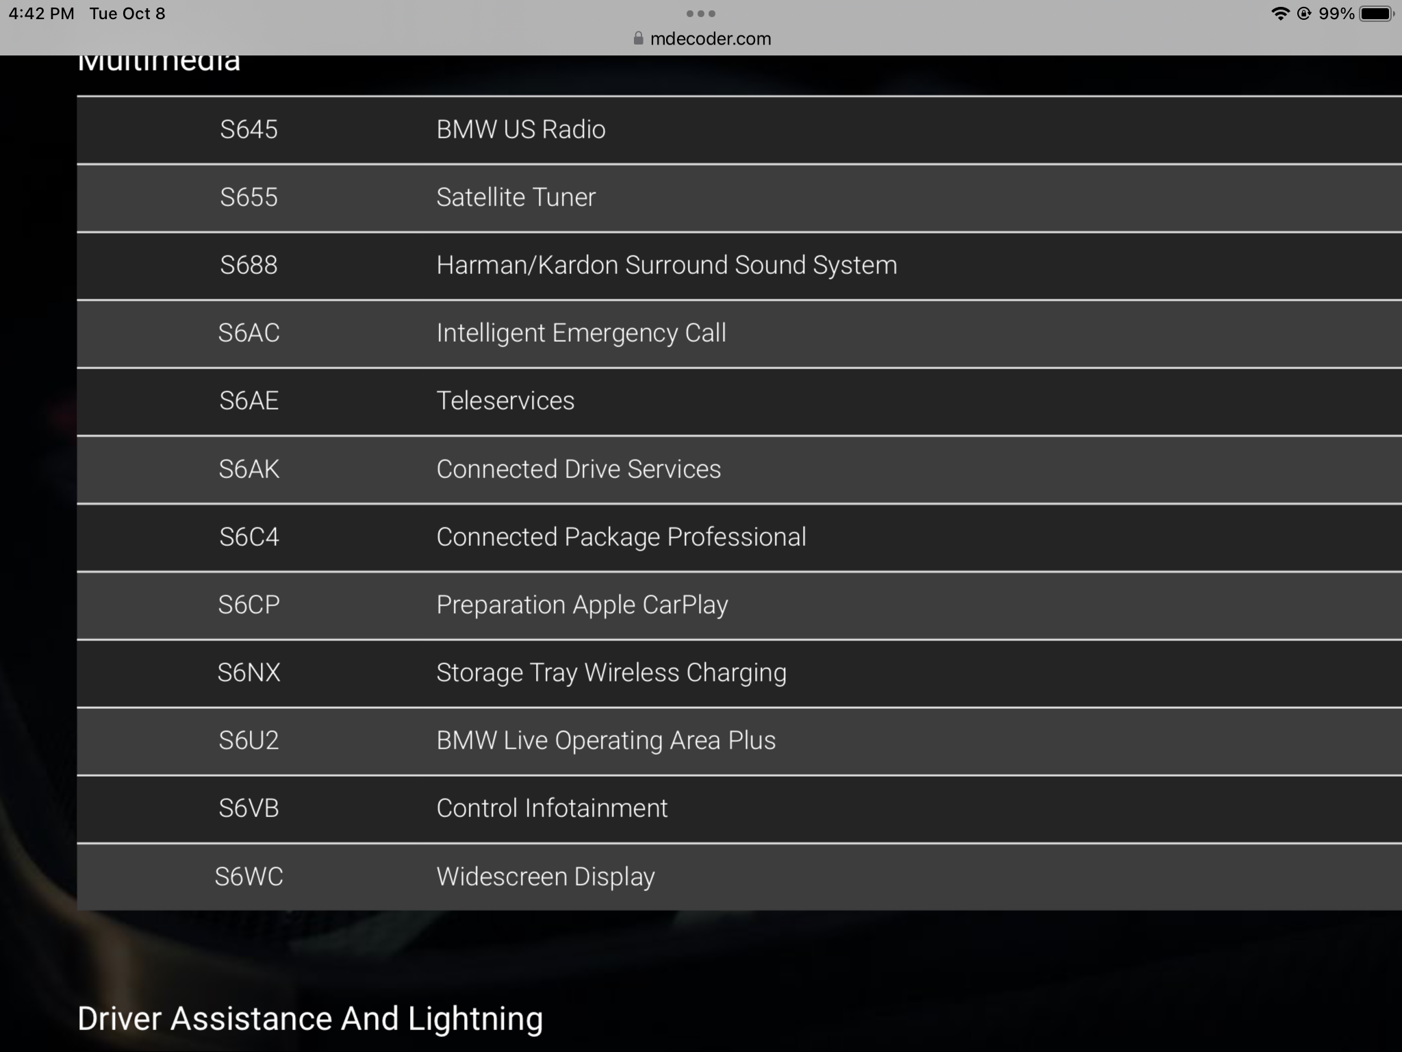The width and height of the screenshot is (1402, 1052).
Task: Select Connected Drive Services text
Action: [578, 469]
